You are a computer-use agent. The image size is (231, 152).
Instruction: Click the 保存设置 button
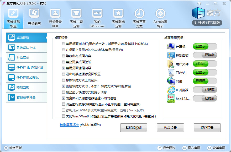(x=207, y=128)
